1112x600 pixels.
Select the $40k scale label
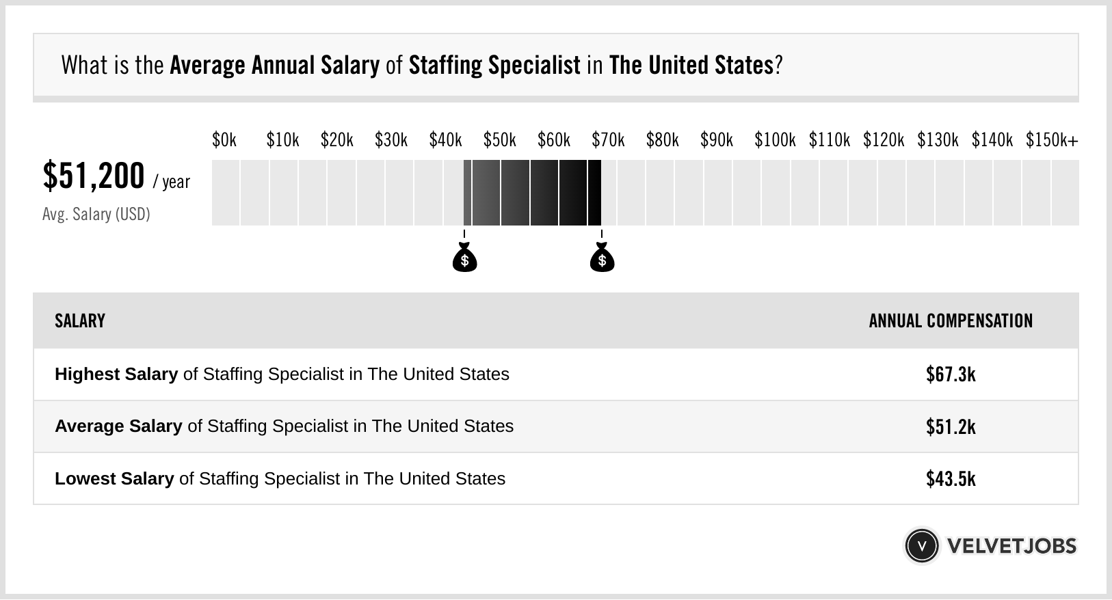(x=445, y=140)
